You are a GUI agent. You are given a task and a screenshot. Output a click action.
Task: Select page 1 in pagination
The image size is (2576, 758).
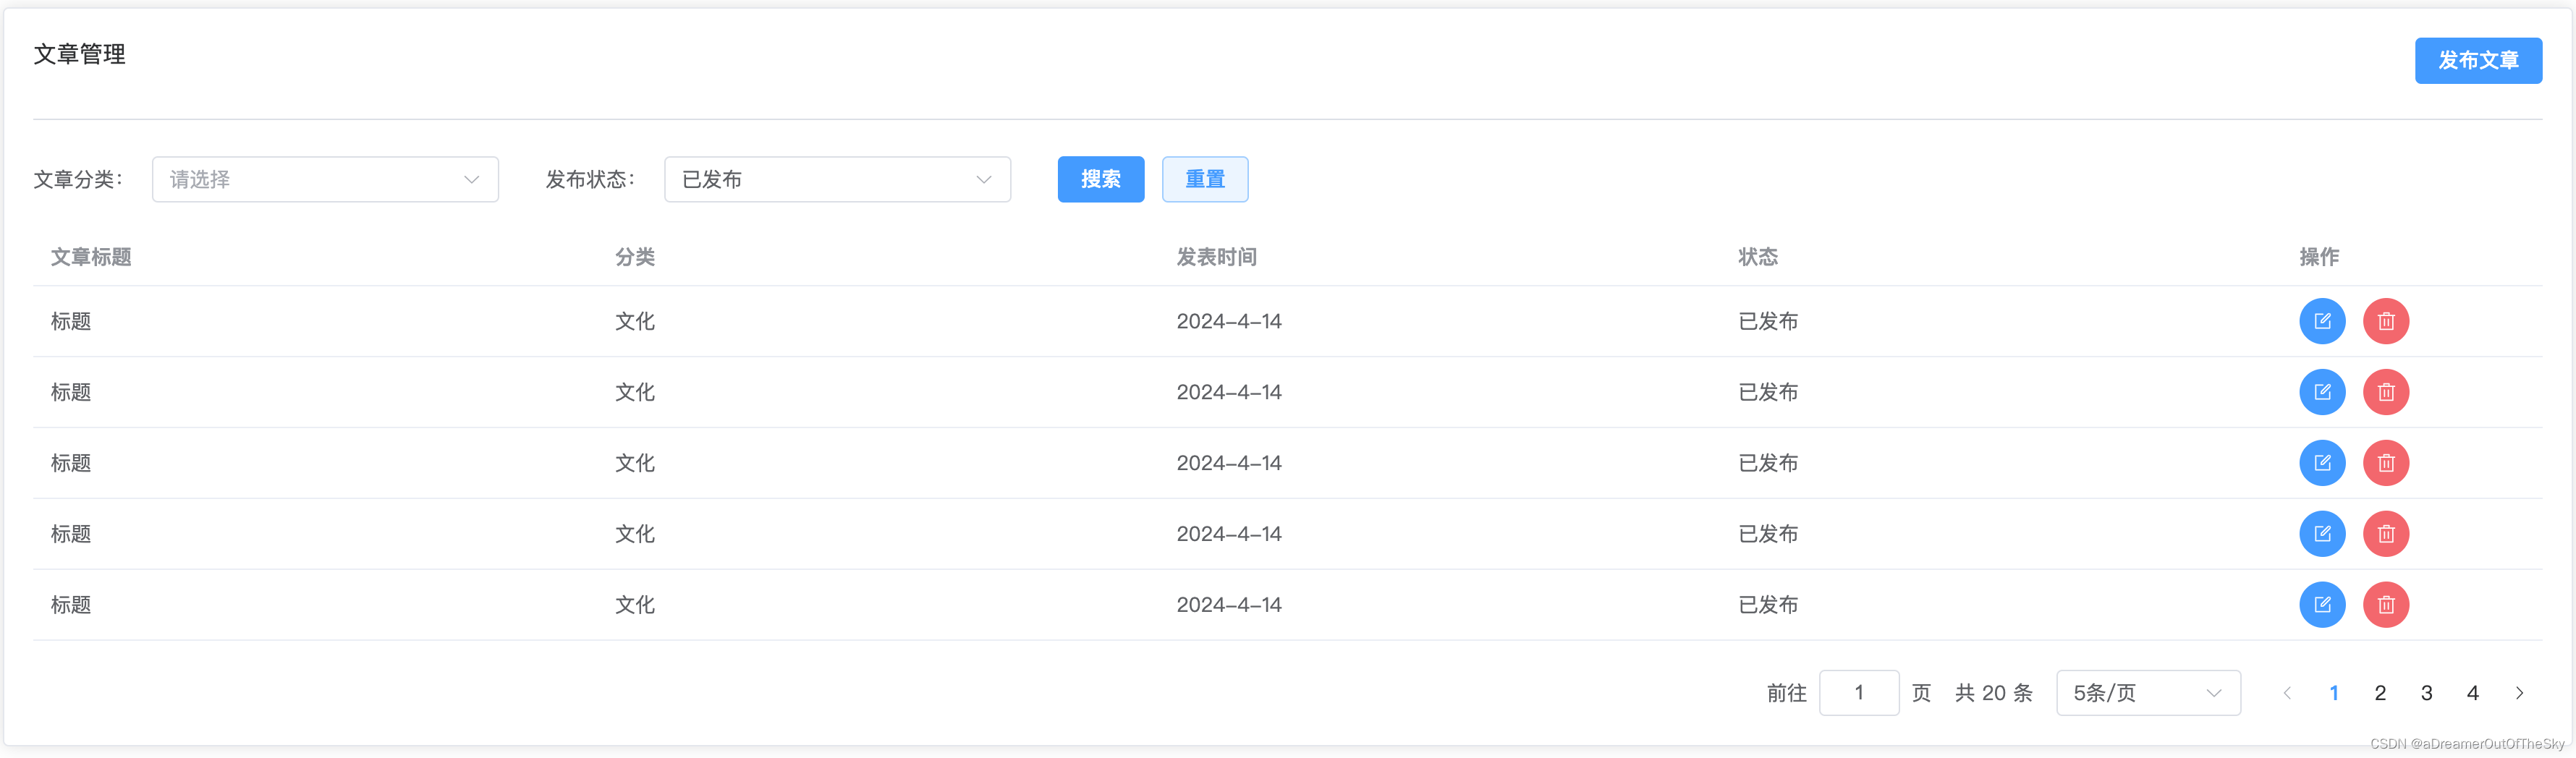point(2333,693)
